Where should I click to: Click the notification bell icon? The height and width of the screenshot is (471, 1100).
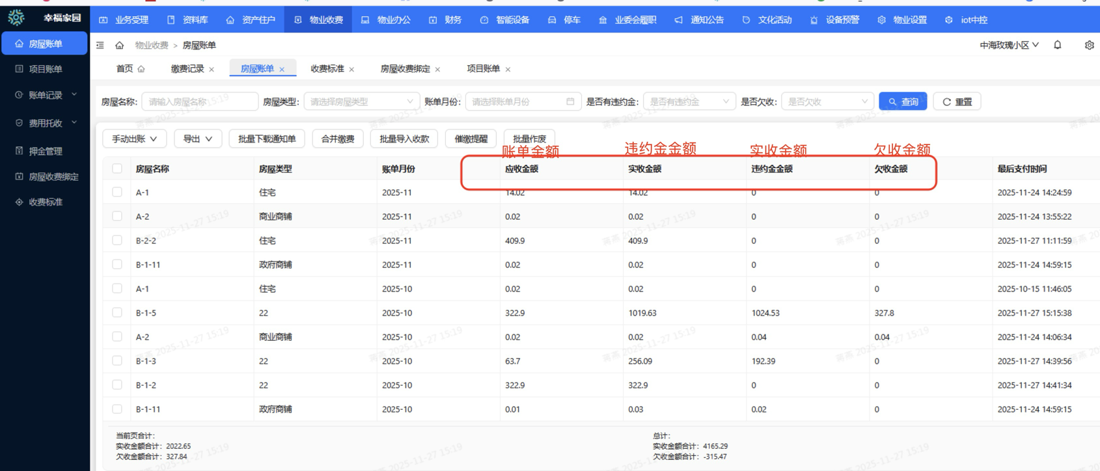[1058, 45]
